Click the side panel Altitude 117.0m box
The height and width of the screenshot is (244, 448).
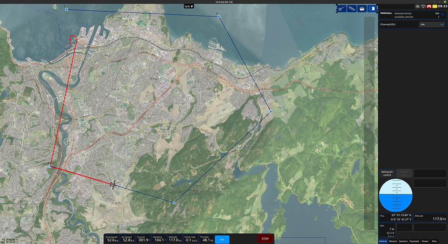click(x=430, y=218)
